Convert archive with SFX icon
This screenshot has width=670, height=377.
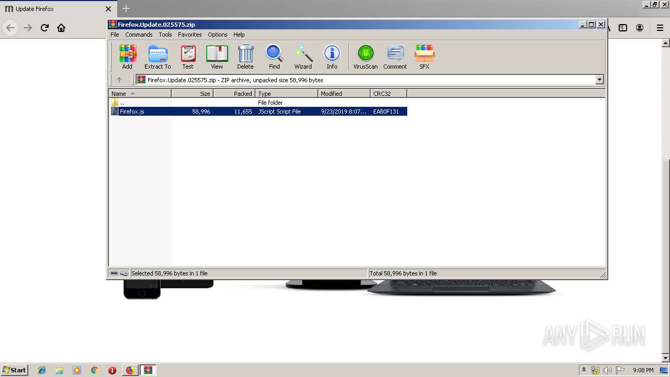click(425, 57)
